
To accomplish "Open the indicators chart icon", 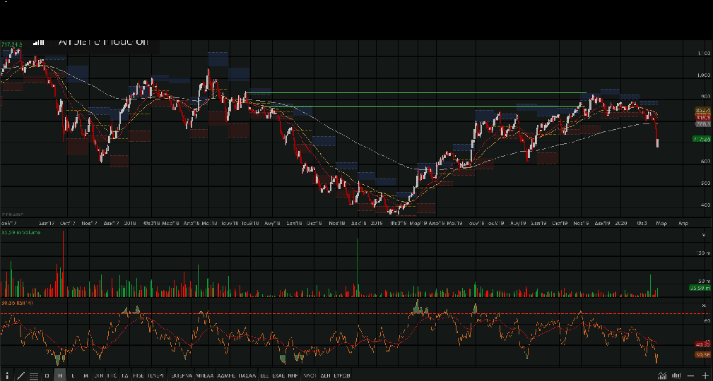I will click(661, 375).
